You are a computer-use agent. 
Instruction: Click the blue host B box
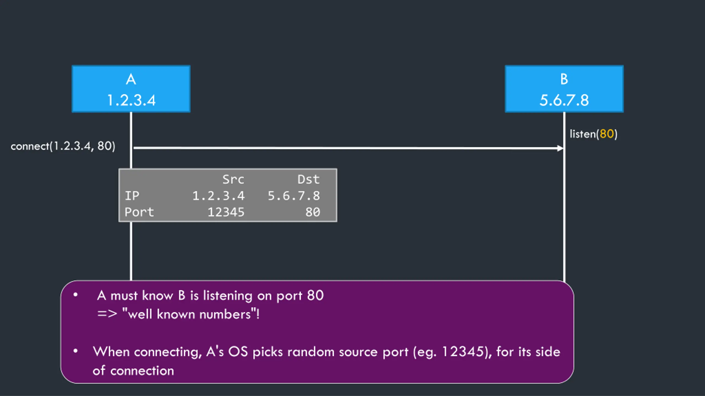point(564,89)
